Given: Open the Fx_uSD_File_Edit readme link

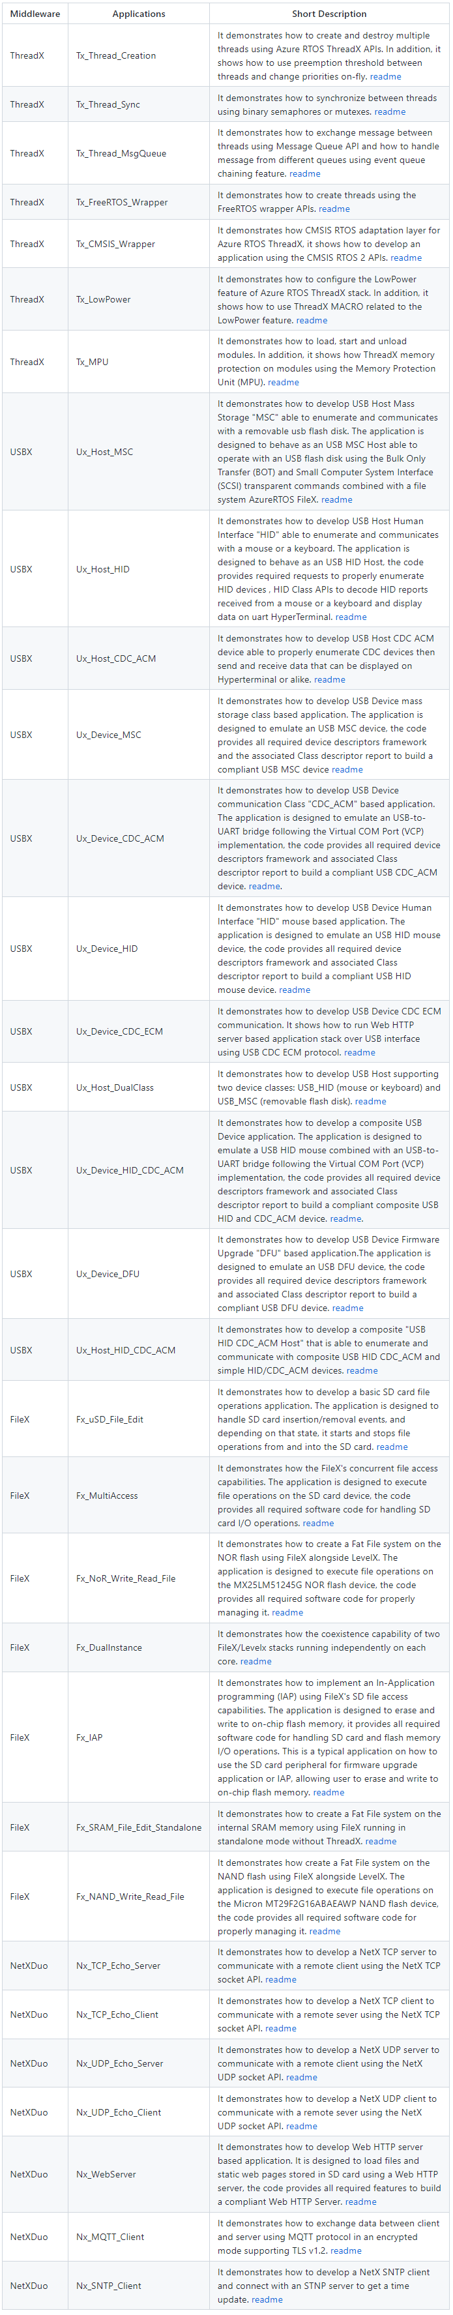Looking at the screenshot, I should [392, 1446].
